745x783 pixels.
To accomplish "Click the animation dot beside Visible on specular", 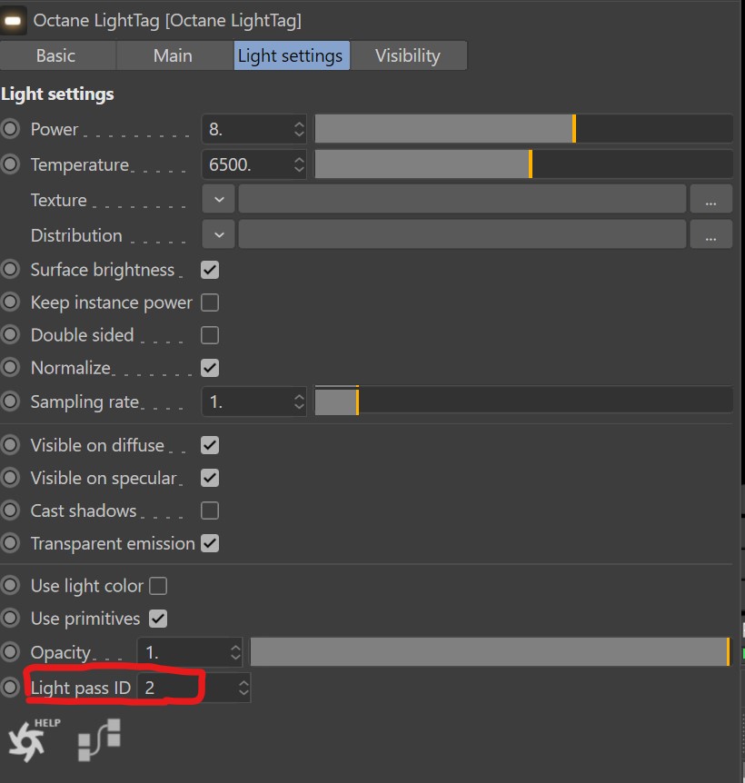I will point(10,478).
